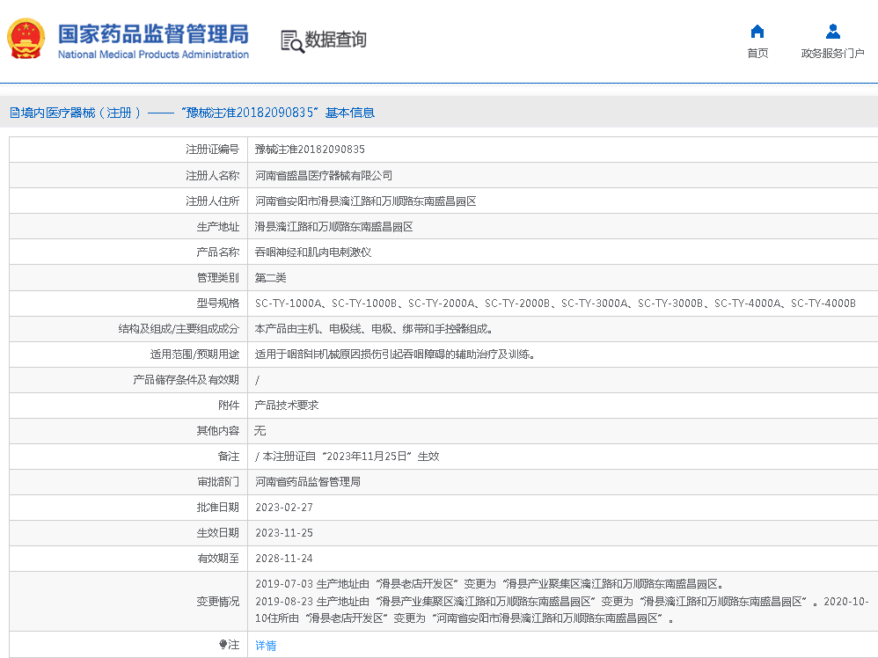Click the National Medical Products Administration subtitle

point(153,55)
